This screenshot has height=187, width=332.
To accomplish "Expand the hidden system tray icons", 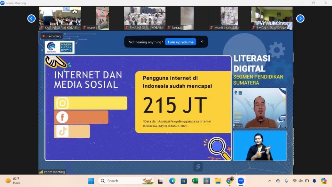I will 269,181.
